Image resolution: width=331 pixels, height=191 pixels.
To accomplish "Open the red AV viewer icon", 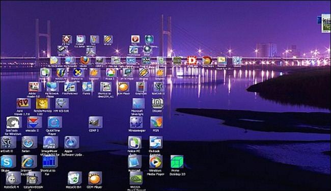I will tap(23, 103).
